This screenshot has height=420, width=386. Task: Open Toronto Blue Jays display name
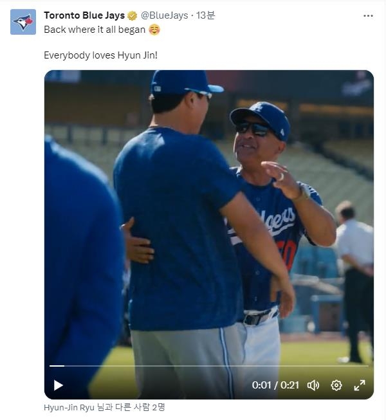click(x=84, y=15)
